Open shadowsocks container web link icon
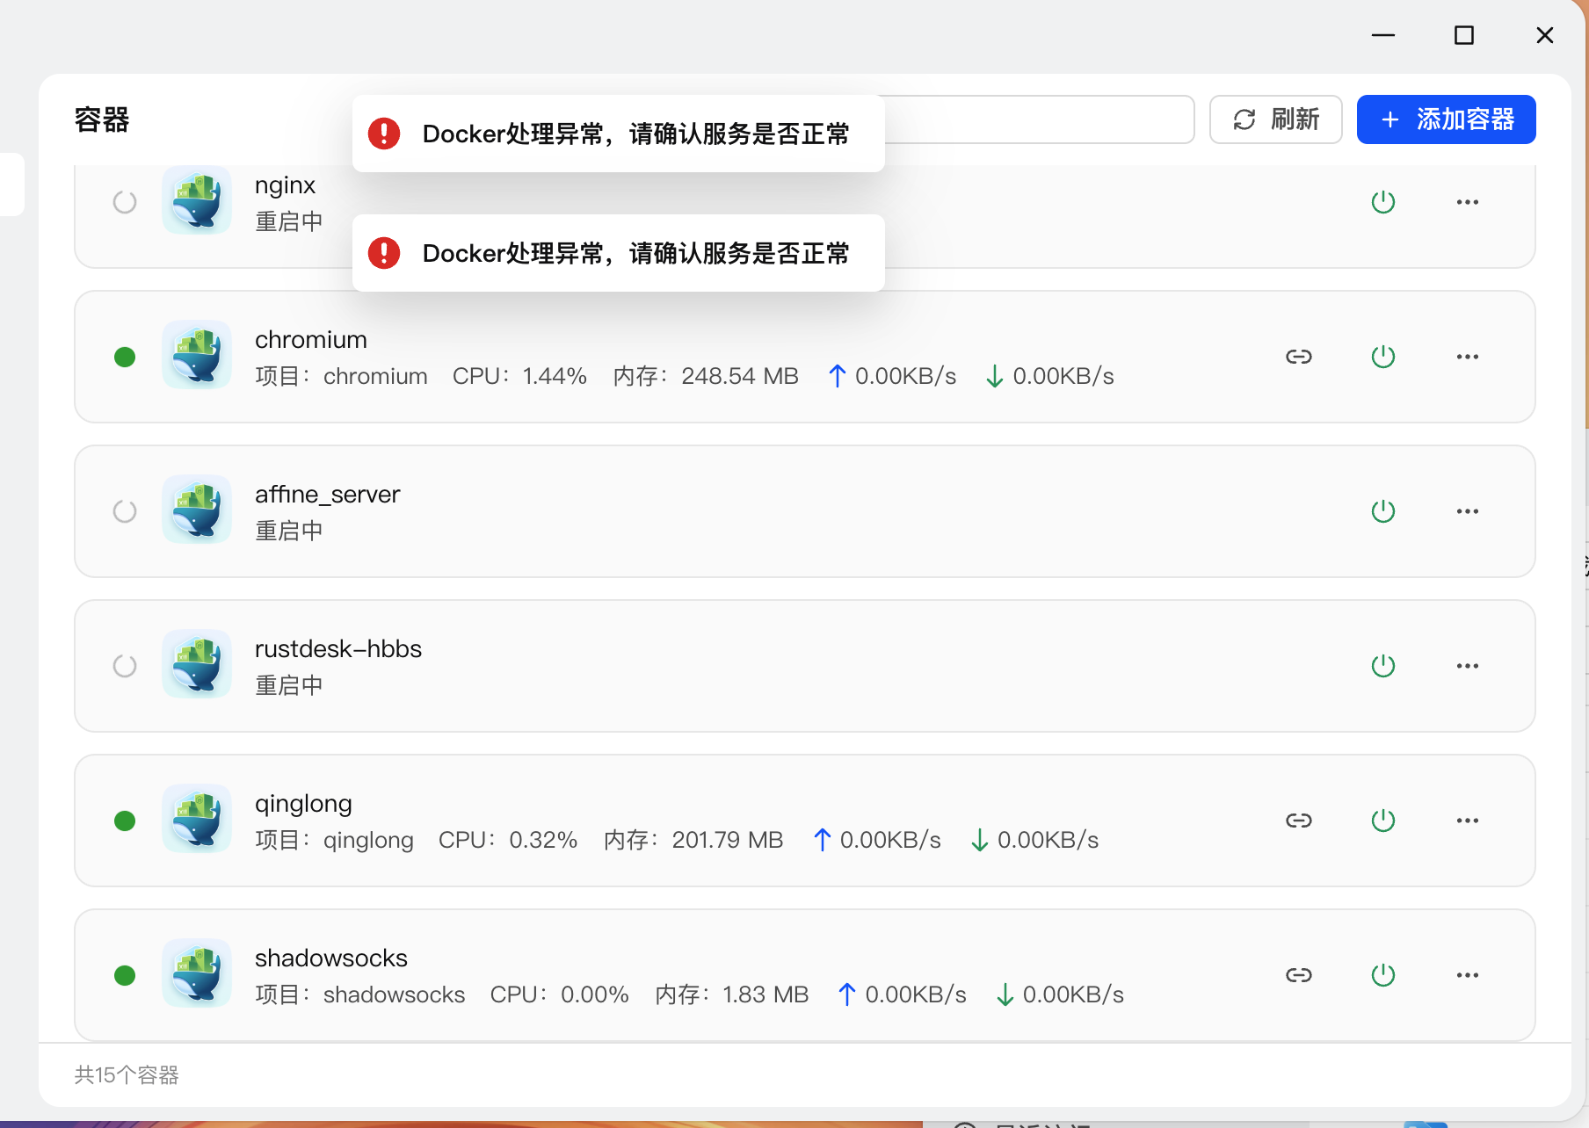 coord(1298,975)
